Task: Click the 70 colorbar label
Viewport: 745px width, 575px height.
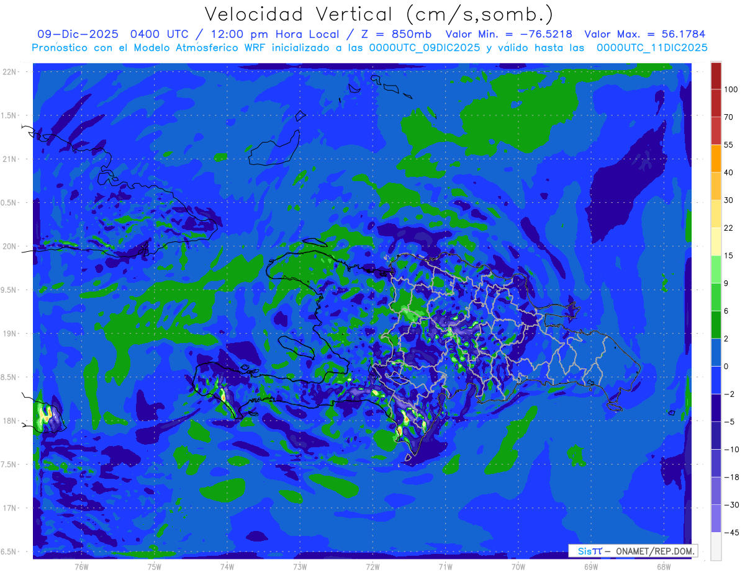Action: pos(729,117)
